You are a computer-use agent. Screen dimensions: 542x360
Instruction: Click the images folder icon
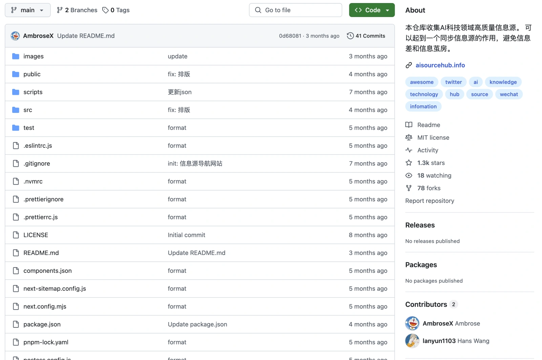(x=16, y=56)
